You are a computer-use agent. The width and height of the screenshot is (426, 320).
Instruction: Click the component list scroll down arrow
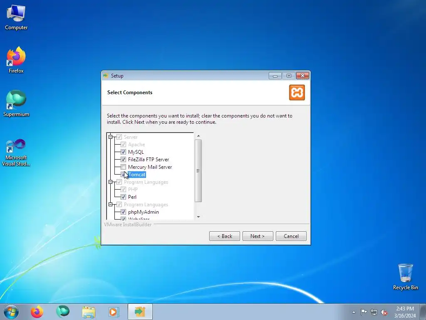point(198,217)
